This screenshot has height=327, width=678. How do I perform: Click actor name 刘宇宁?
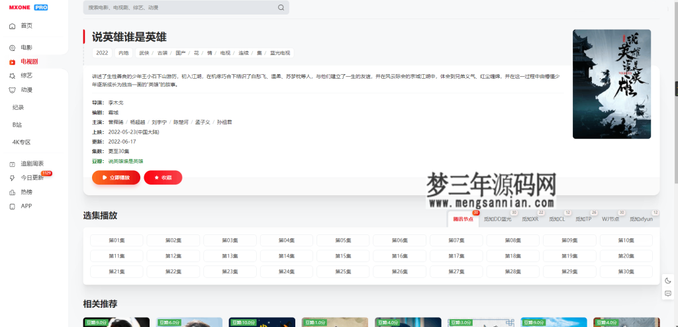coord(160,122)
